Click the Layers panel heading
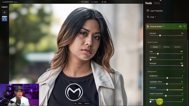The height and width of the screenshot is (106, 189). point(4,7)
